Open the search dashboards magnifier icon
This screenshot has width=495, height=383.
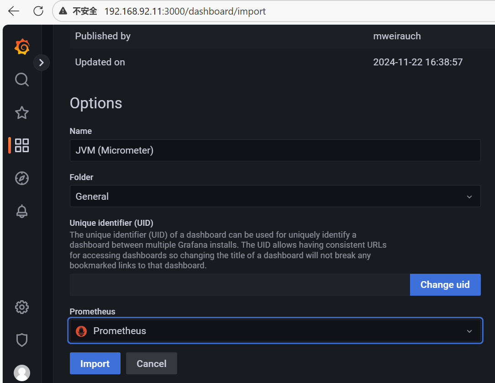(x=22, y=80)
